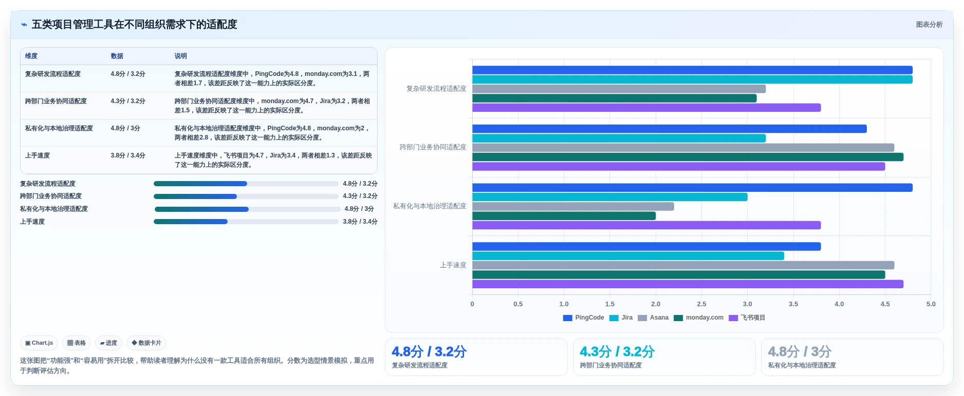Click the 3.8分 / 3.4分 value in the table
This screenshot has width=964, height=396.
click(128, 155)
